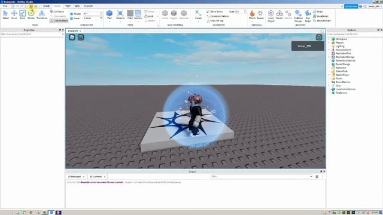Switch to the MODEL ribbon tab
The height and width of the screenshot is (215, 383).
(57, 6)
